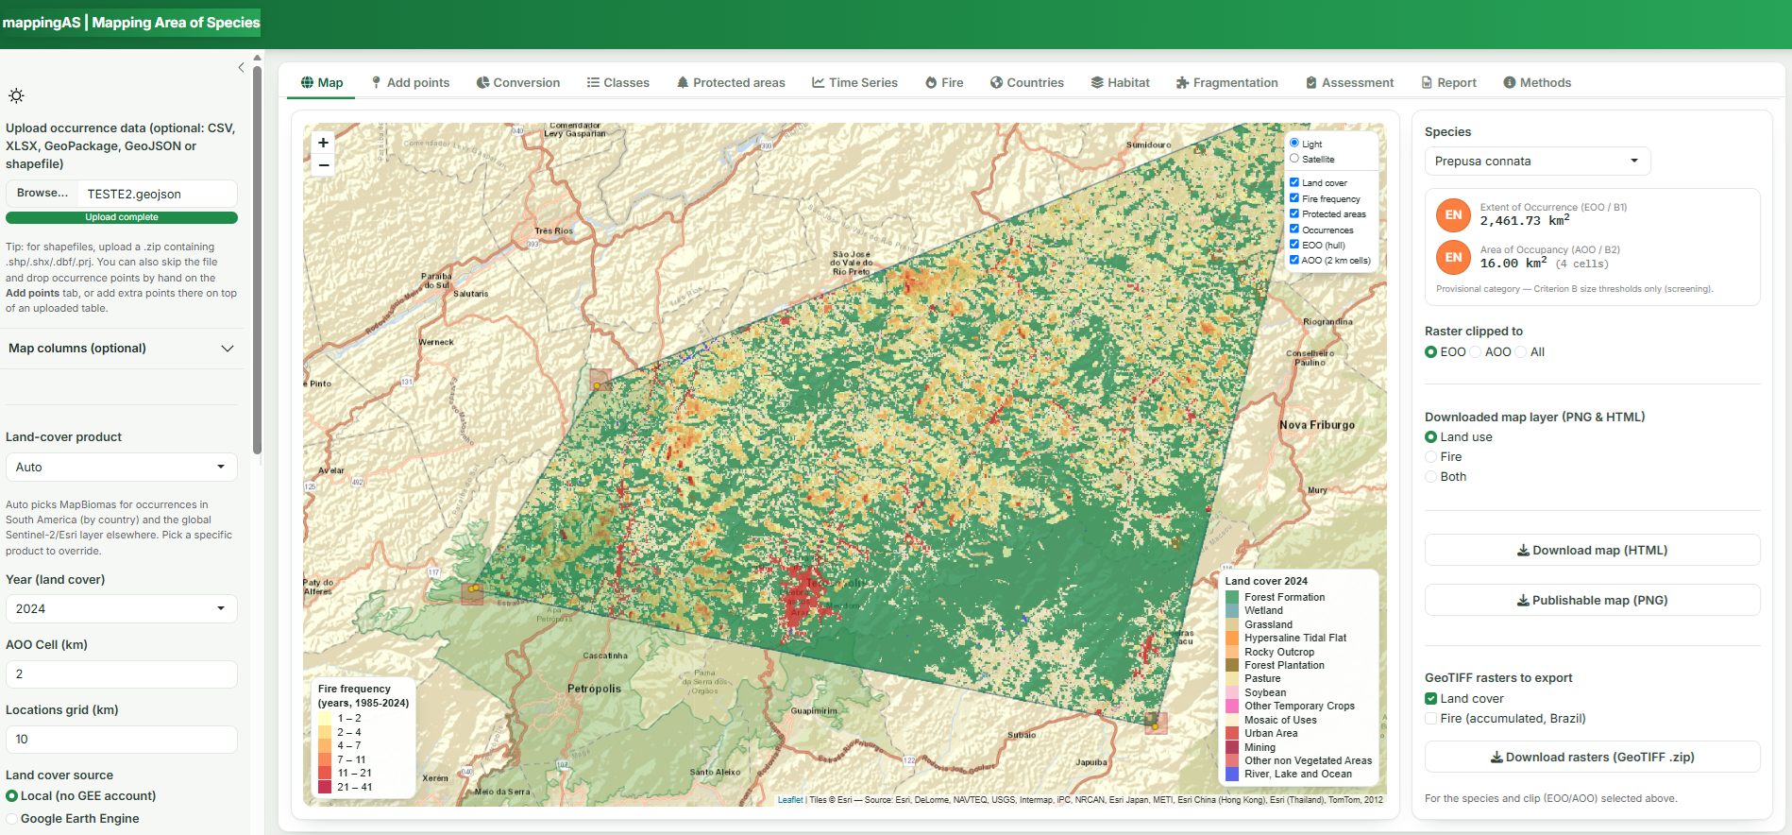Viewport: 1792px width, 835px height.
Task: Click Download map (HTML) button
Action: 1592,550
